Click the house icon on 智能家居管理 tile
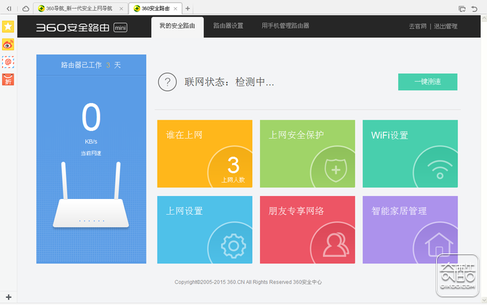The width and height of the screenshot is (487, 305). pyautogui.click(x=439, y=245)
